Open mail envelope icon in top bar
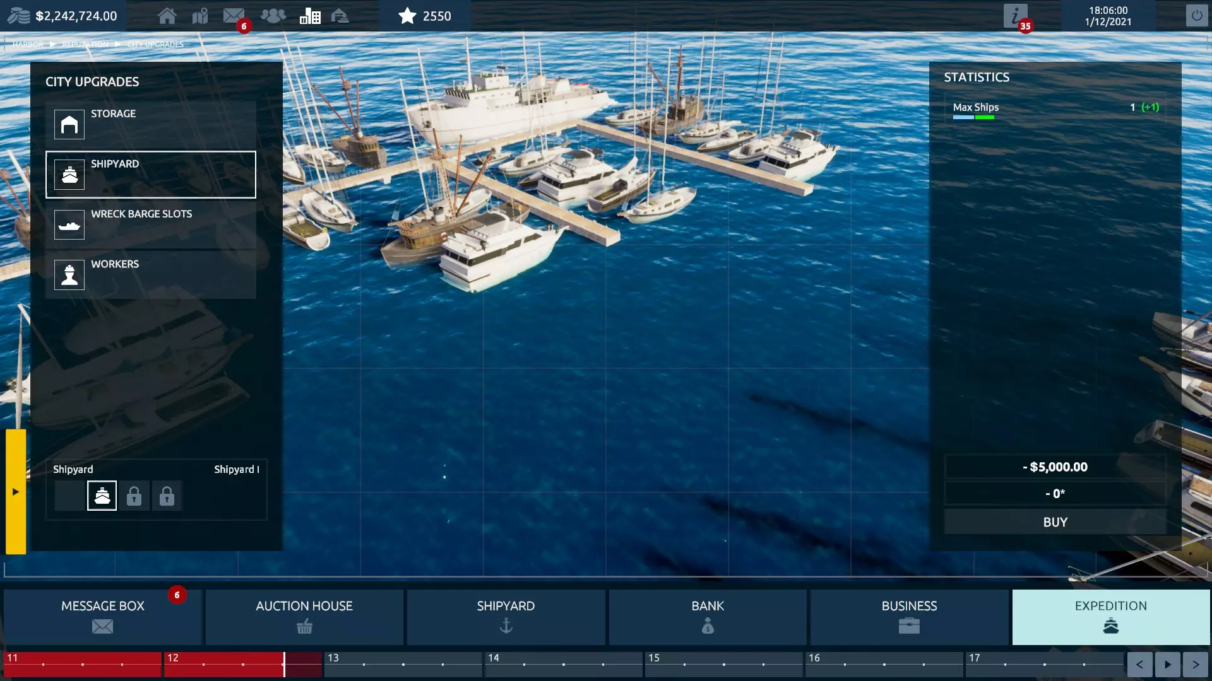 click(234, 16)
